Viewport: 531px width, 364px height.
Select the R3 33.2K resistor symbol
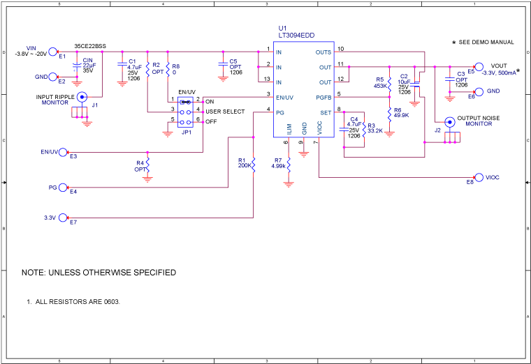[x=365, y=130]
